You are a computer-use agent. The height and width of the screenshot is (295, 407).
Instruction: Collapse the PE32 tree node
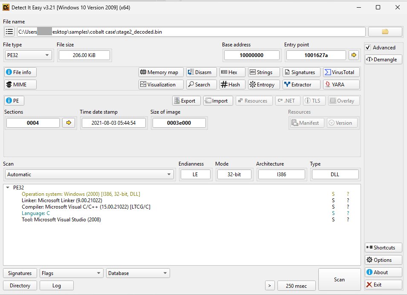tap(8, 187)
